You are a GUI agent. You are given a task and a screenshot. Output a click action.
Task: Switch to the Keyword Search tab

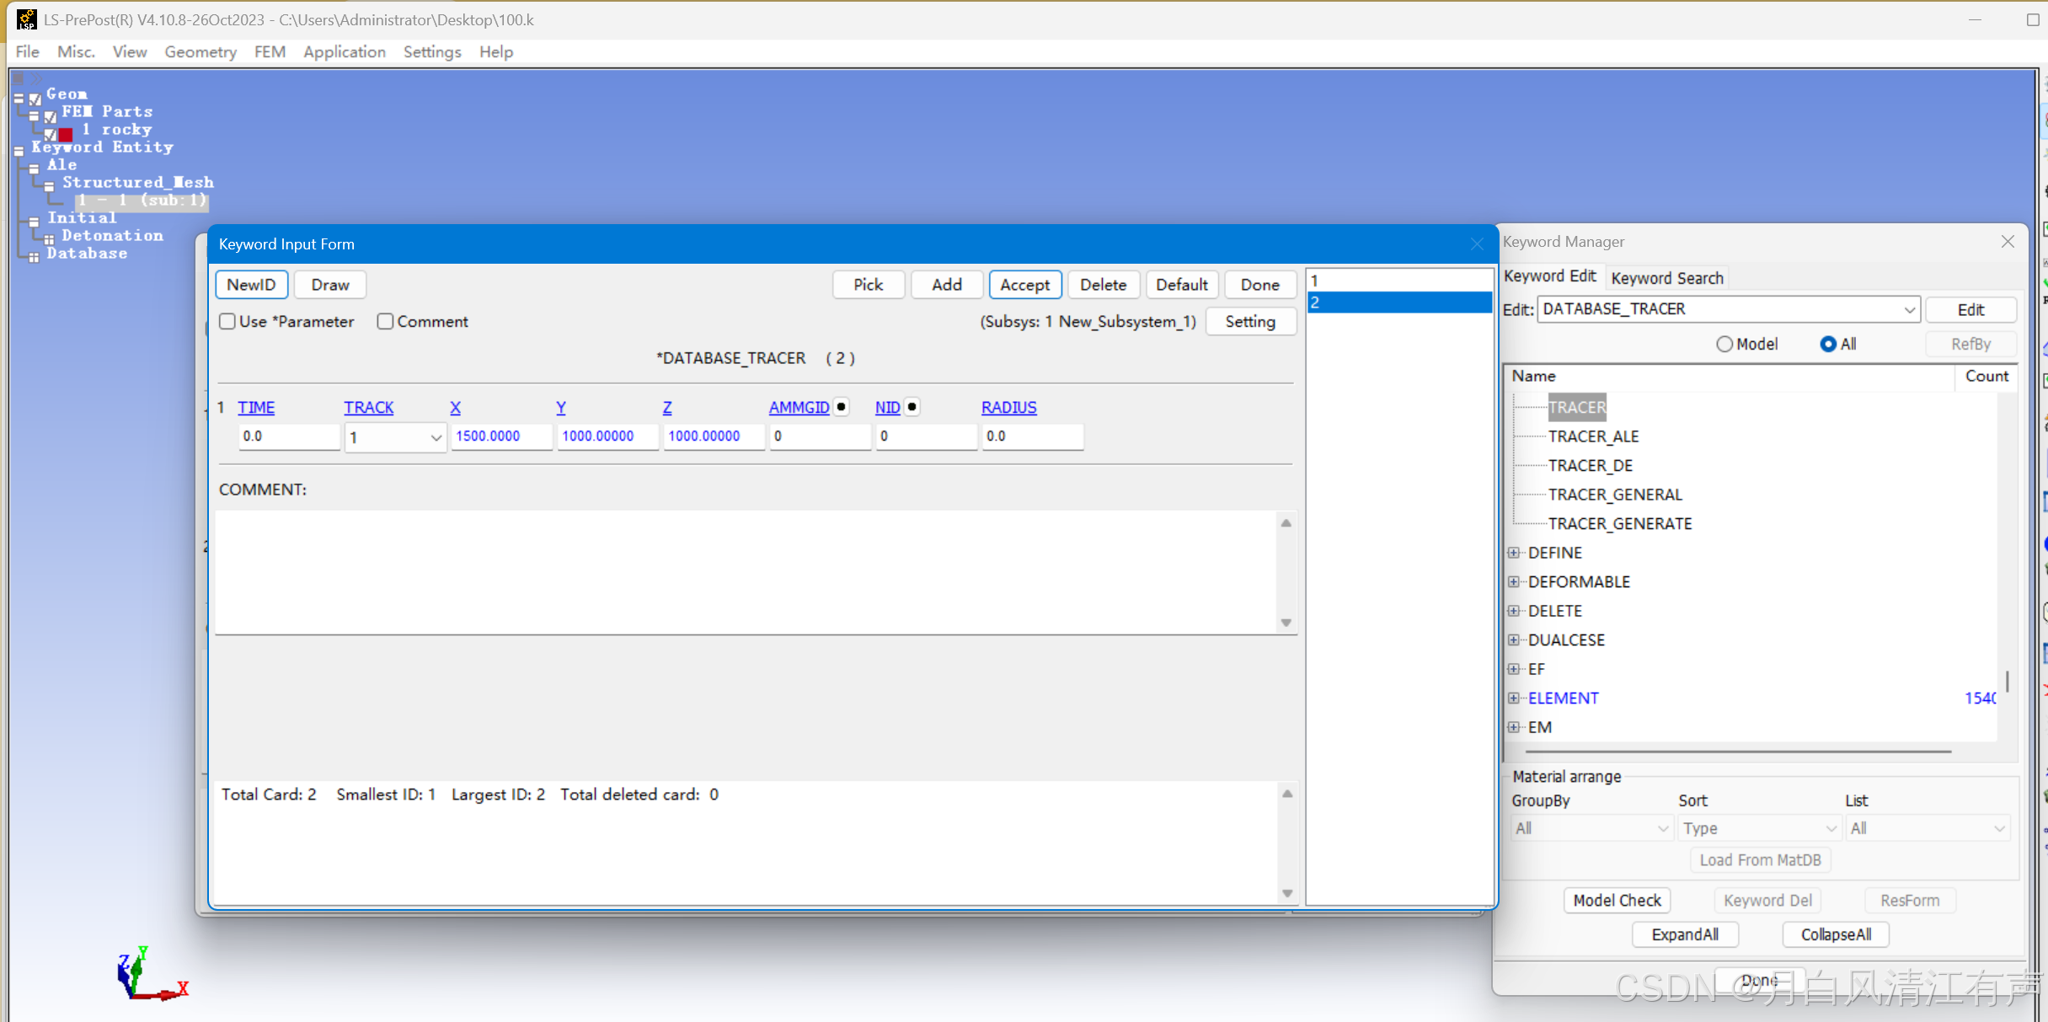pyautogui.click(x=1666, y=277)
